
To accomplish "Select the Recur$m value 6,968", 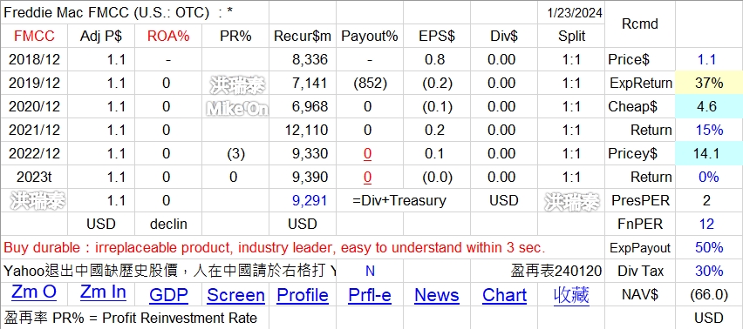I will coord(303,106).
